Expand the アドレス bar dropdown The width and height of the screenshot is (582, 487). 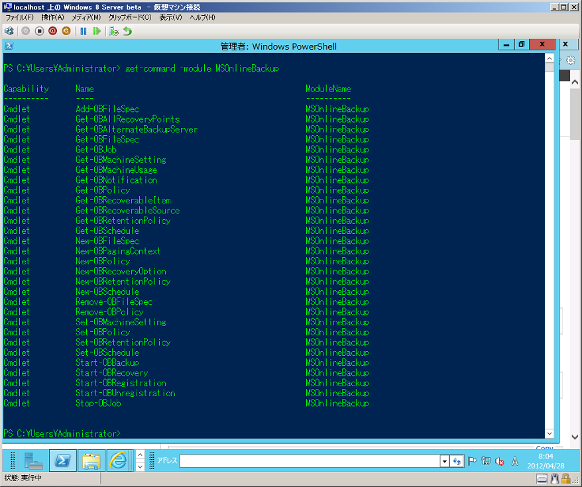[x=445, y=461]
